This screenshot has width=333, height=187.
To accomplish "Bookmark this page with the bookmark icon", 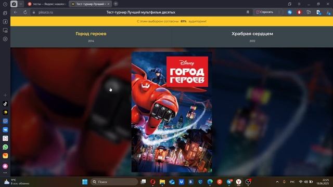I will (248, 12).
